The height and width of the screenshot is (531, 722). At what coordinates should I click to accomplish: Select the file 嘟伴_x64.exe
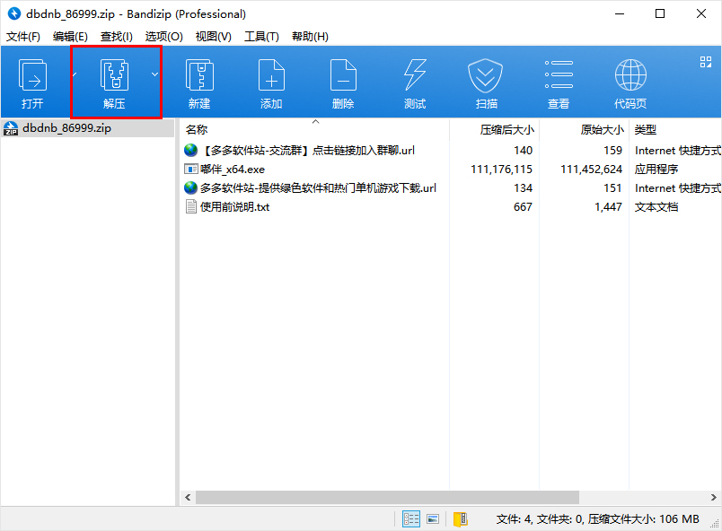[x=233, y=170]
